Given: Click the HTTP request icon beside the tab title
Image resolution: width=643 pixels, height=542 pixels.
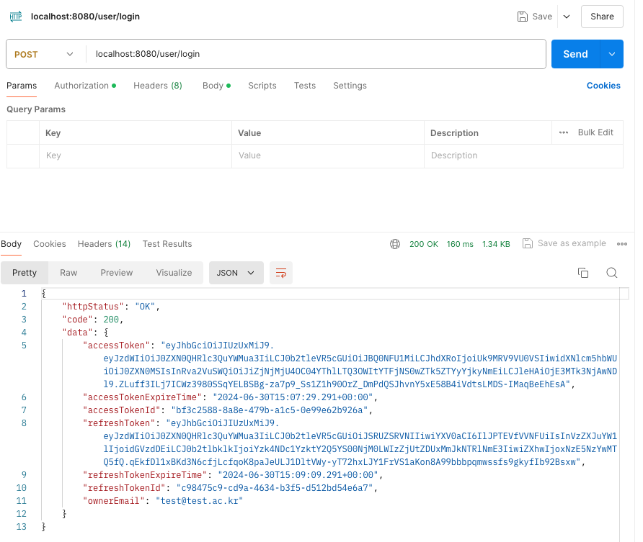Looking at the screenshot, I should coord(14,16).
